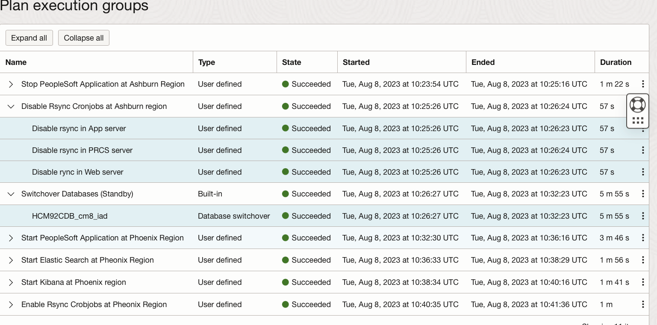Image resolution: width=657 pixels, height=325 pixels.
Task: Collapse the Switchover Databases (Standby) group
Action: [11, 194]
